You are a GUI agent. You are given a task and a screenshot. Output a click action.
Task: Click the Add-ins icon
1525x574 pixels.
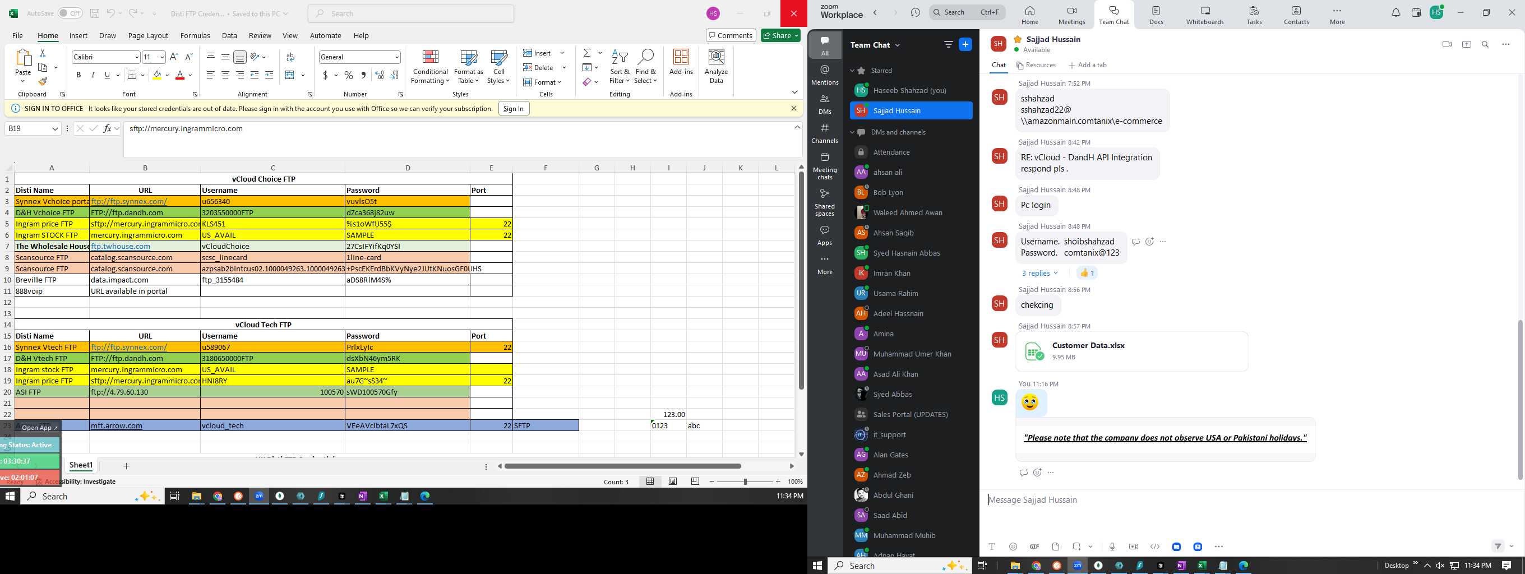pos(681,62)
